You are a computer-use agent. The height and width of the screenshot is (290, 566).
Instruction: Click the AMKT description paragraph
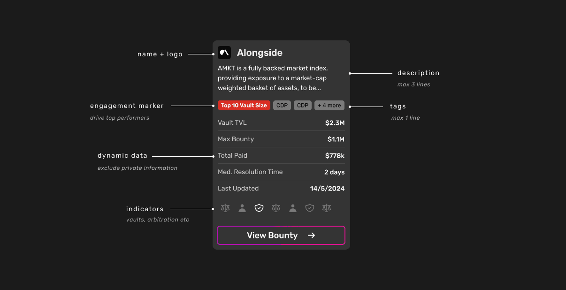pos(273,78)
